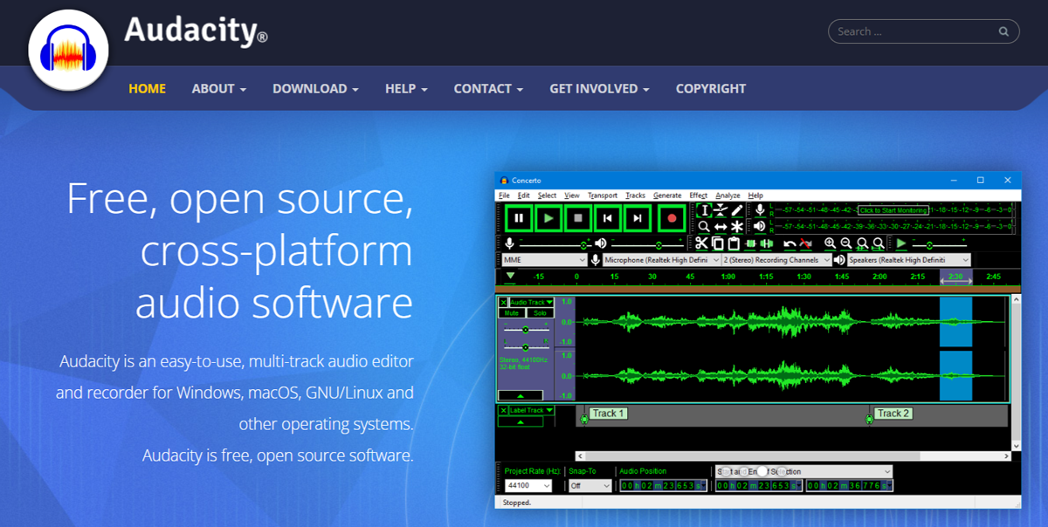Open the selection mode dropdown
The image size is (1048, 527).
coord(804,472)
